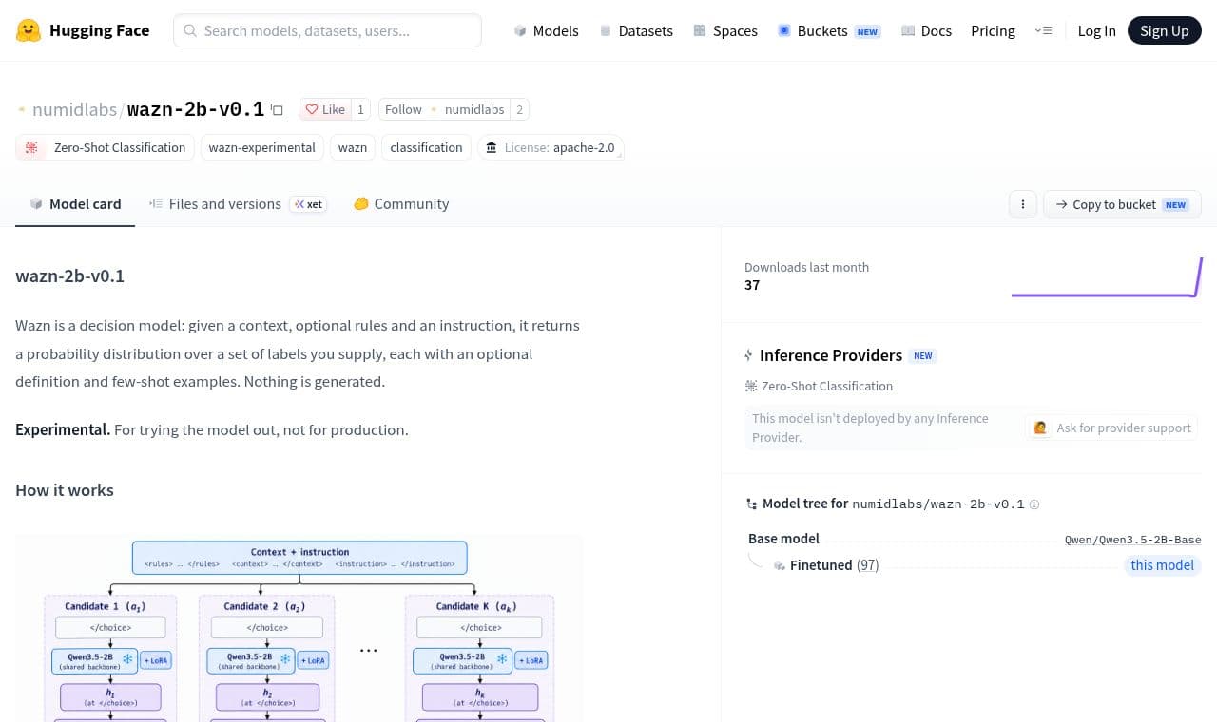Open the like count showing 1
This screenshot has height=722, width=1217.
tap(360, 109)
